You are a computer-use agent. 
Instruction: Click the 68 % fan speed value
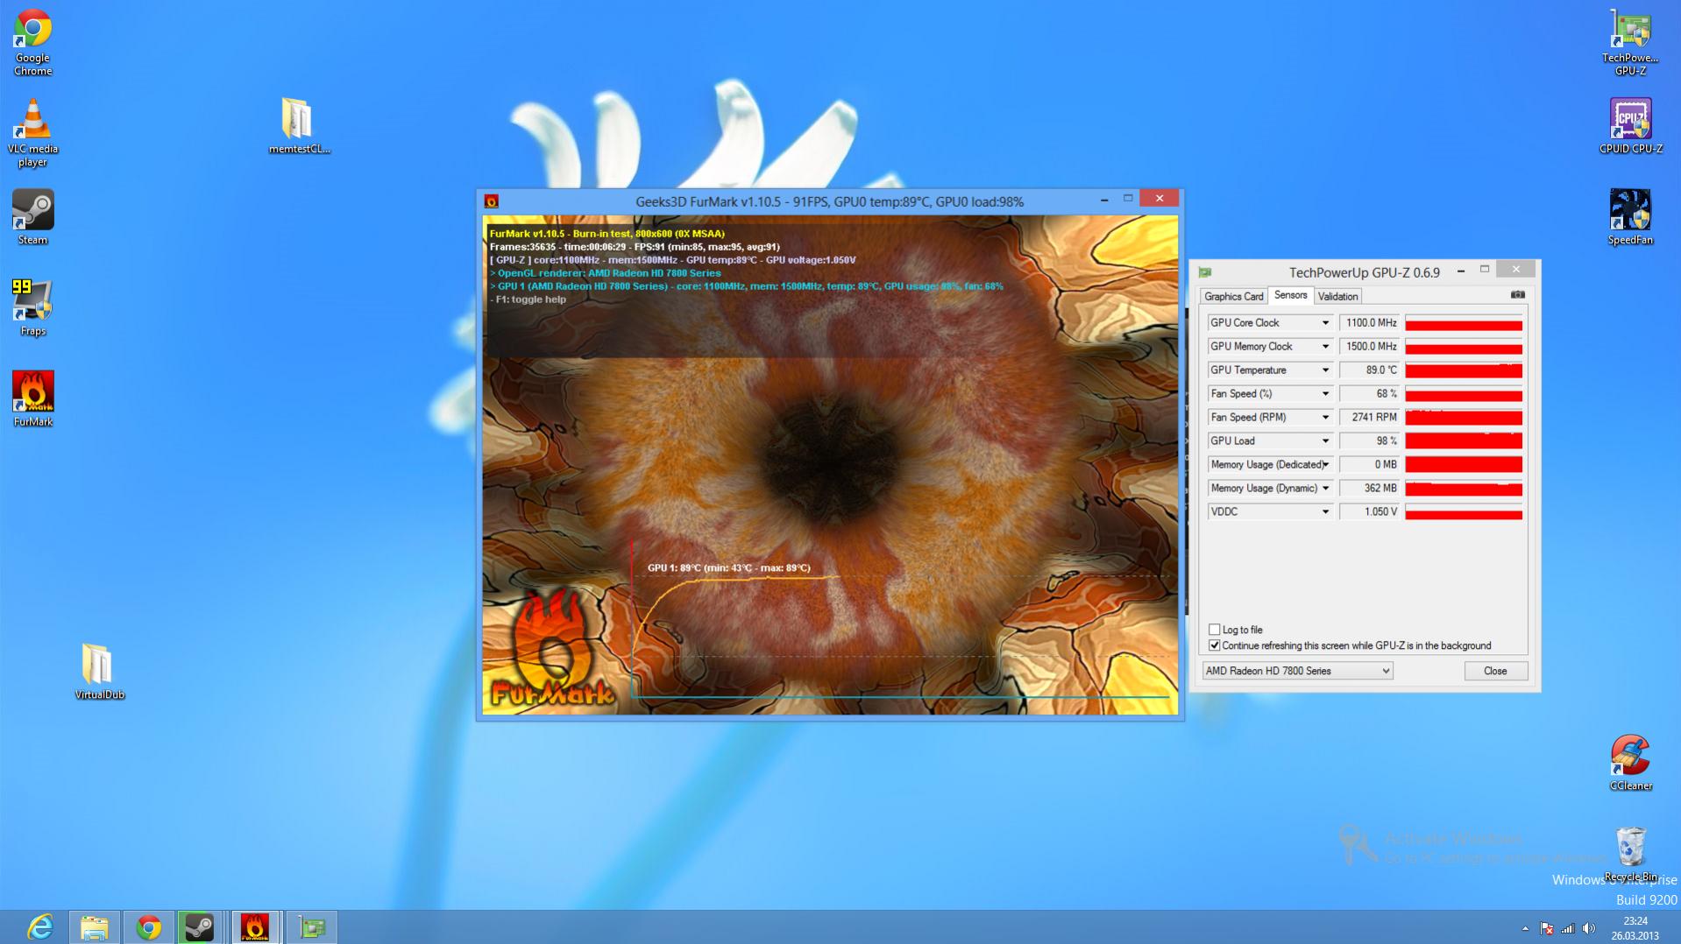(1369, 394)
